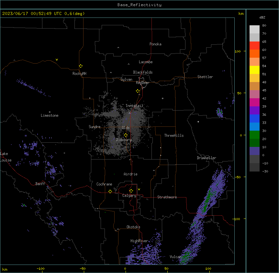Select the Sylvan map label
Viewport: 279px width, 273px height.
126,79
